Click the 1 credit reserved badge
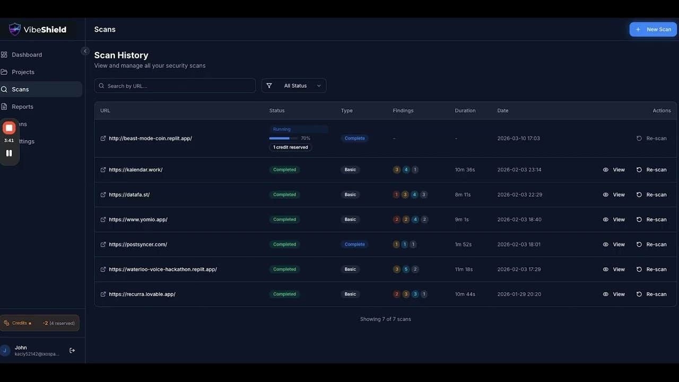This screenshot has height=382, width=679. click(x=291, y=147)
